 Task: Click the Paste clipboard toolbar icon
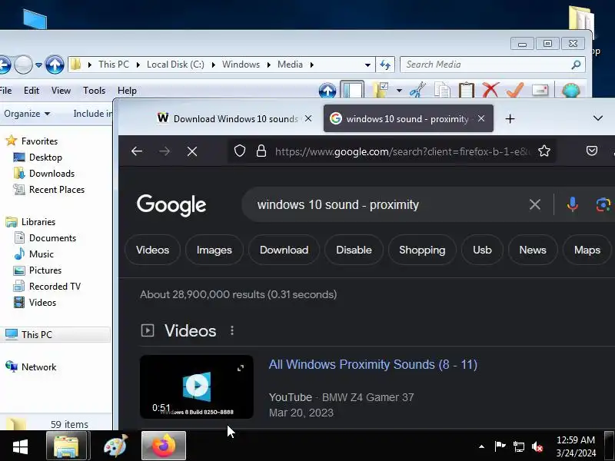pyautogui.click(x=467, y=90)
